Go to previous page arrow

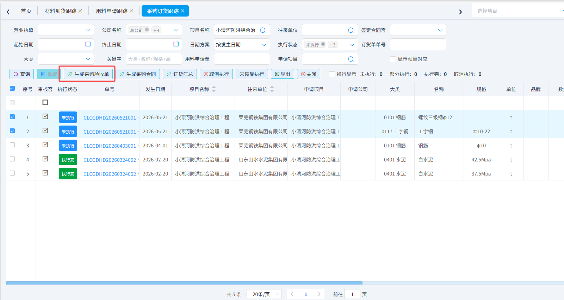292,294
